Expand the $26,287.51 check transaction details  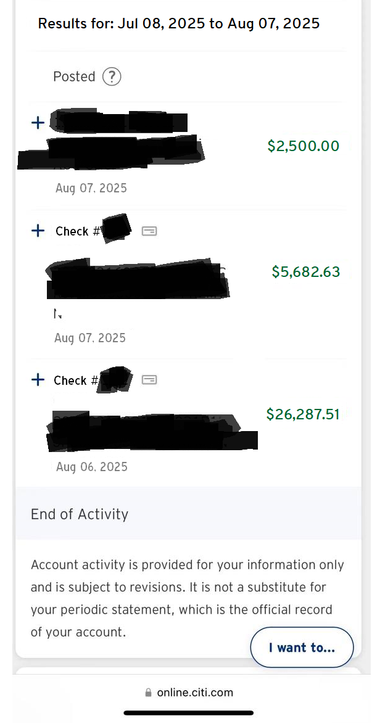click(38, 380)
